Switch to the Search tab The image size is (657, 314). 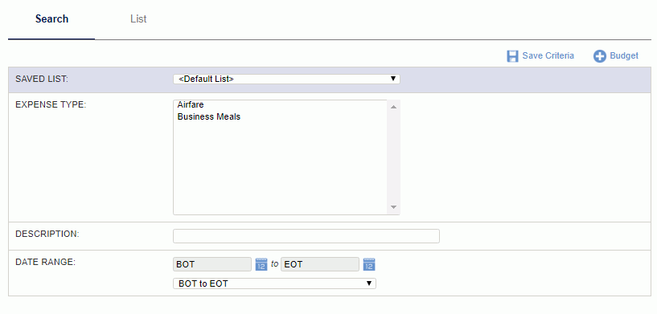point(51,19)
